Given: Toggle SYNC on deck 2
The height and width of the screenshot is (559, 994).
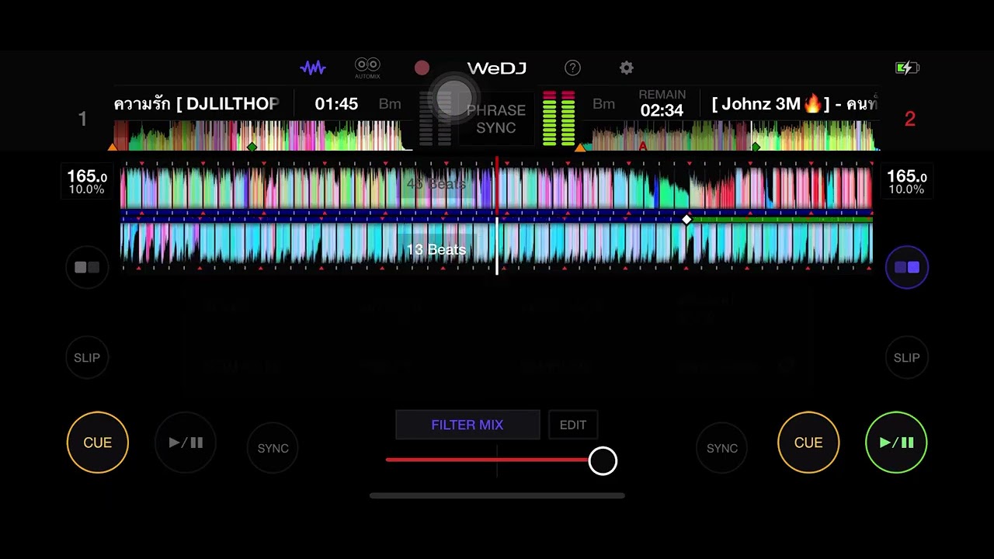Looking at the screenshot, I should pos(722,448).
